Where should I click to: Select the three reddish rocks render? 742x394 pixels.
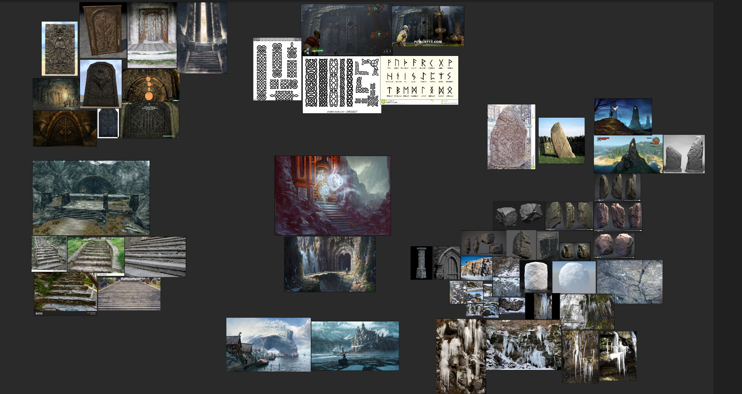tap(618, 217)
